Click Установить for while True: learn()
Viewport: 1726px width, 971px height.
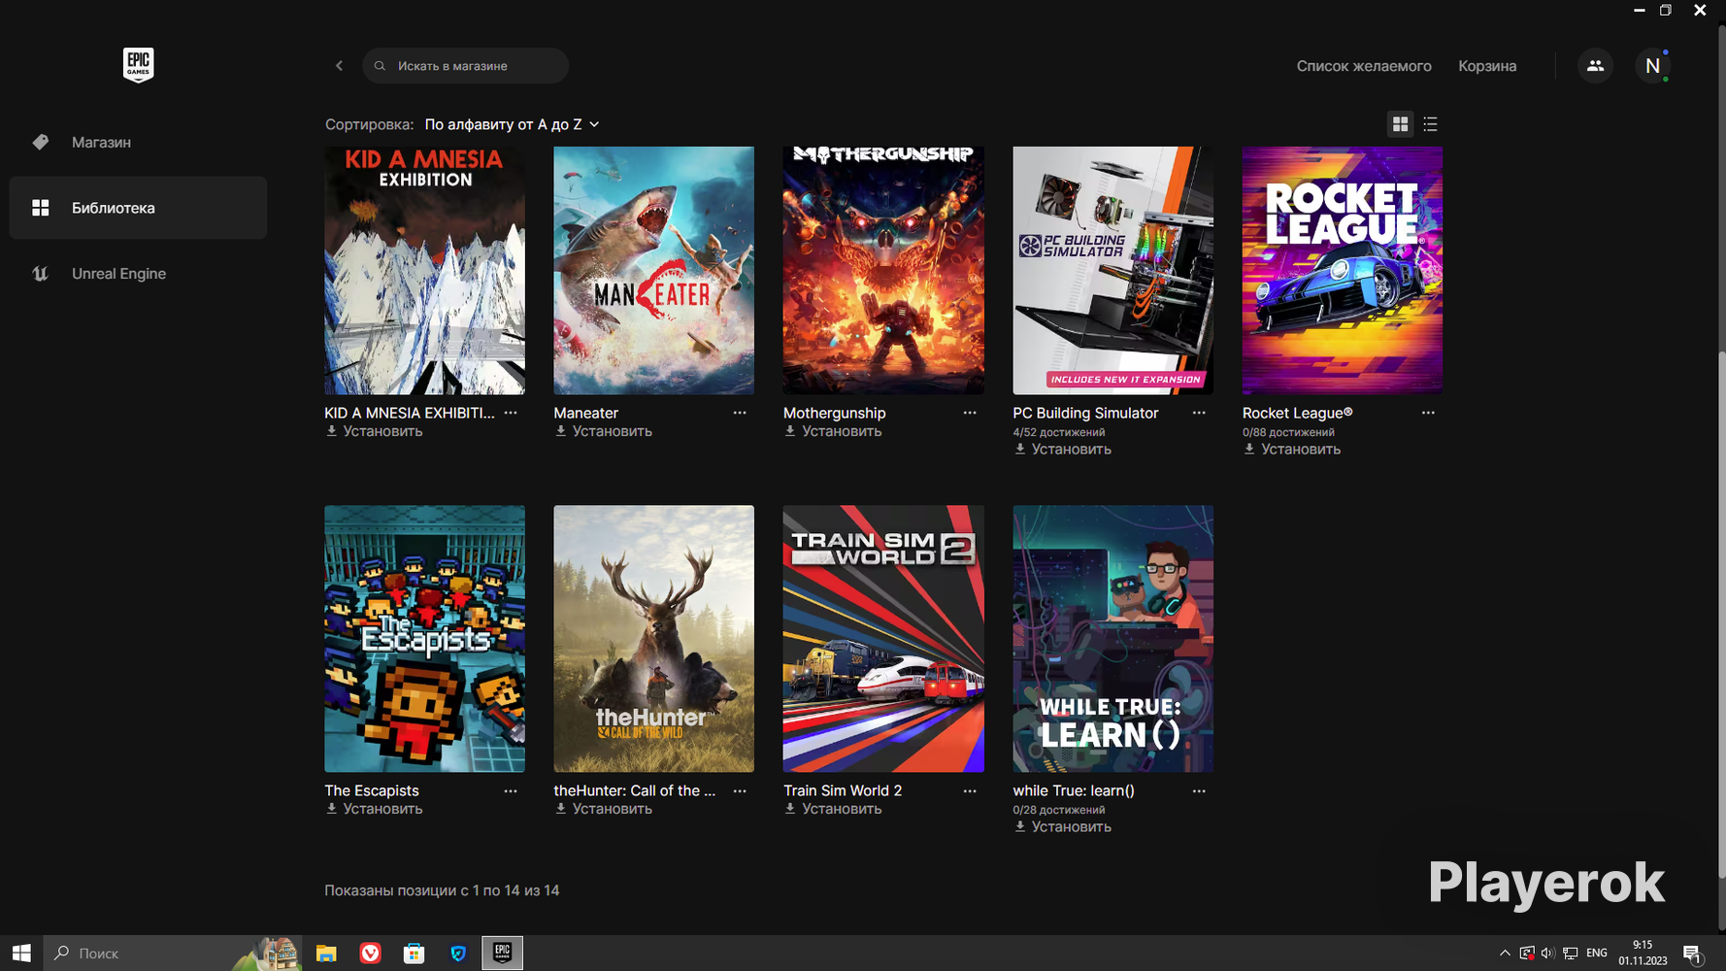pos(1062,827)
